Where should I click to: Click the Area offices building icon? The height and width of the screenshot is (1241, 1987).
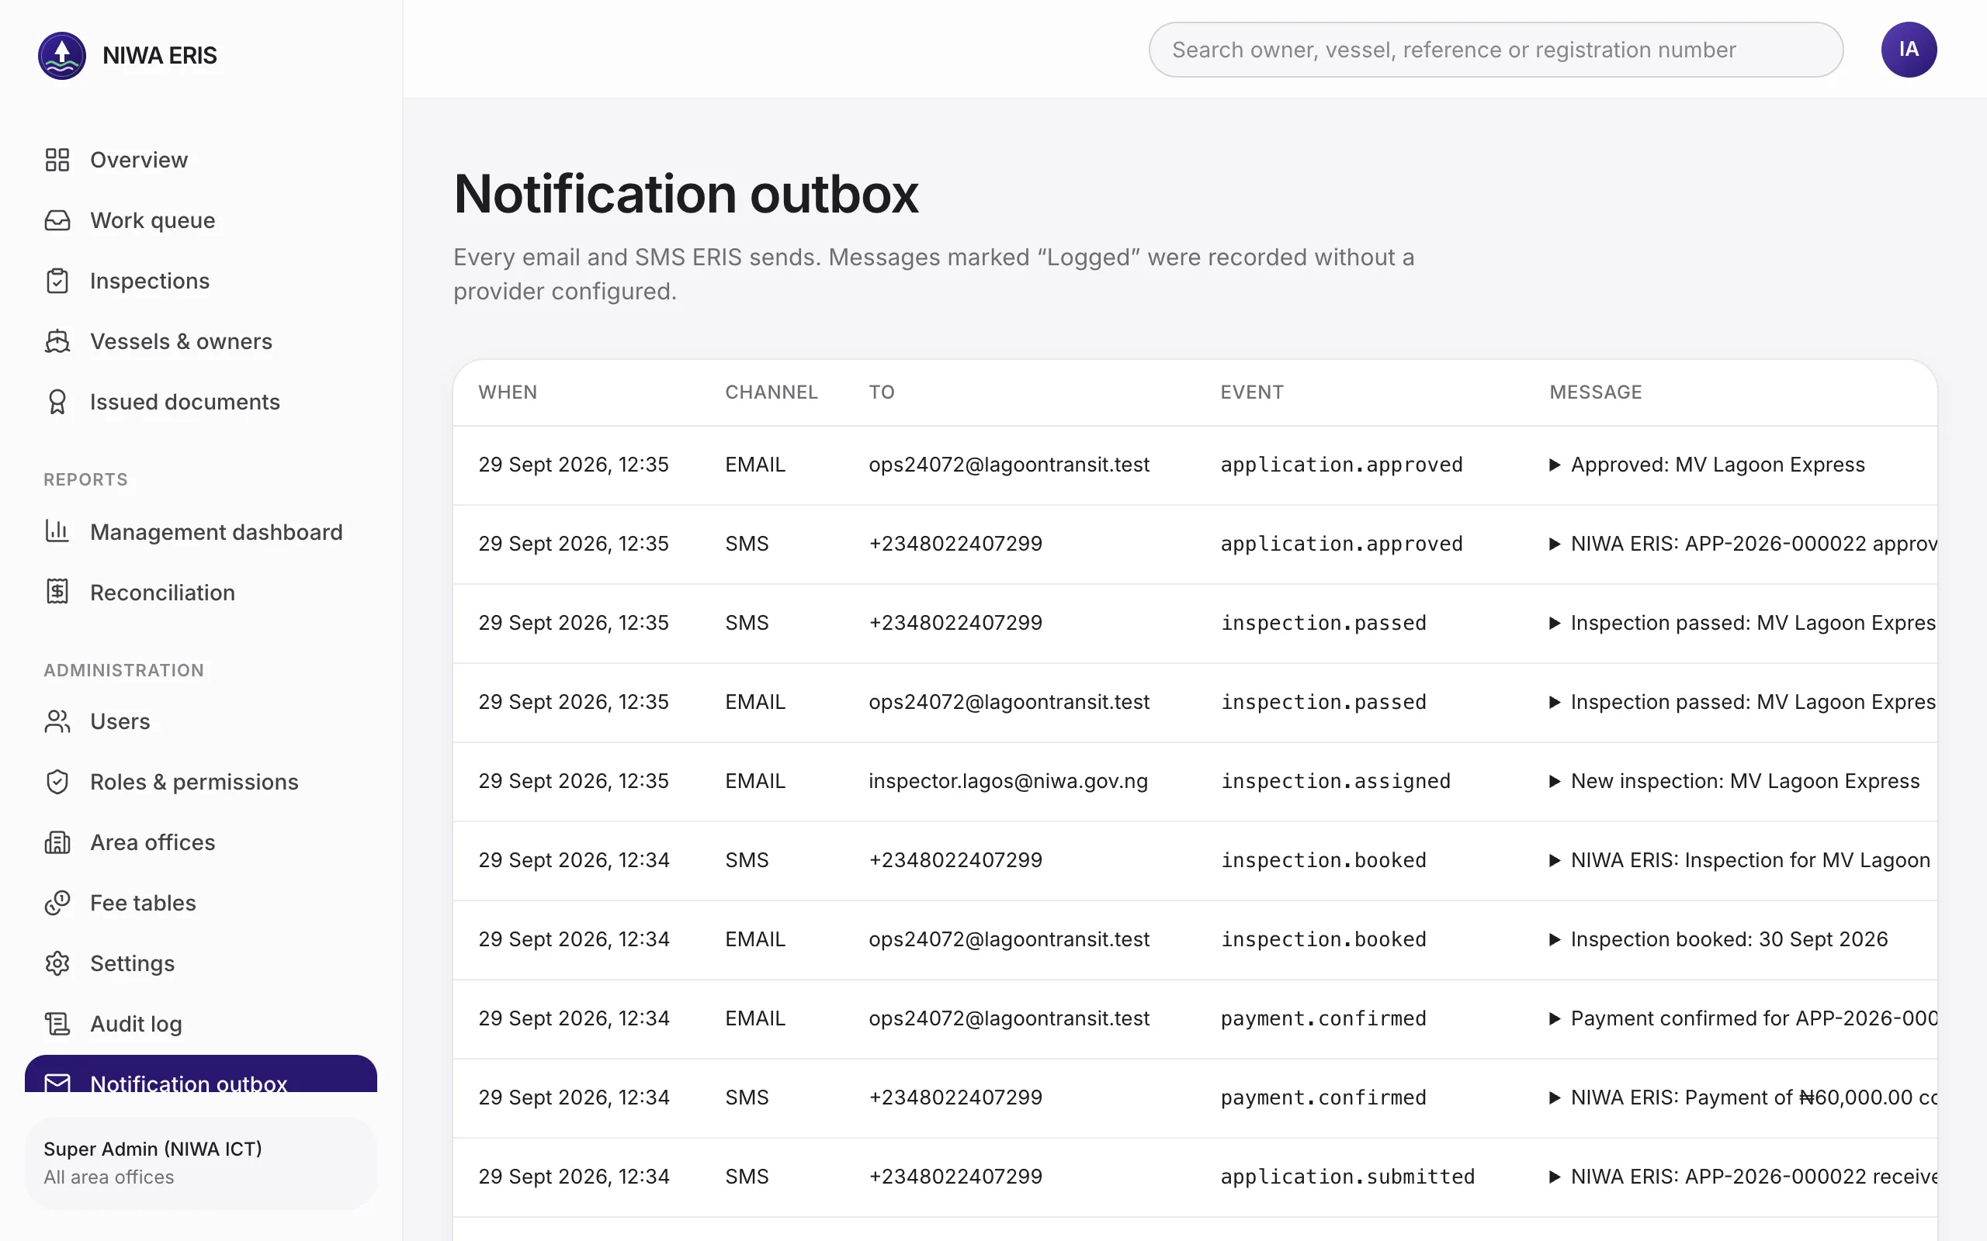(x=57, y=842)
